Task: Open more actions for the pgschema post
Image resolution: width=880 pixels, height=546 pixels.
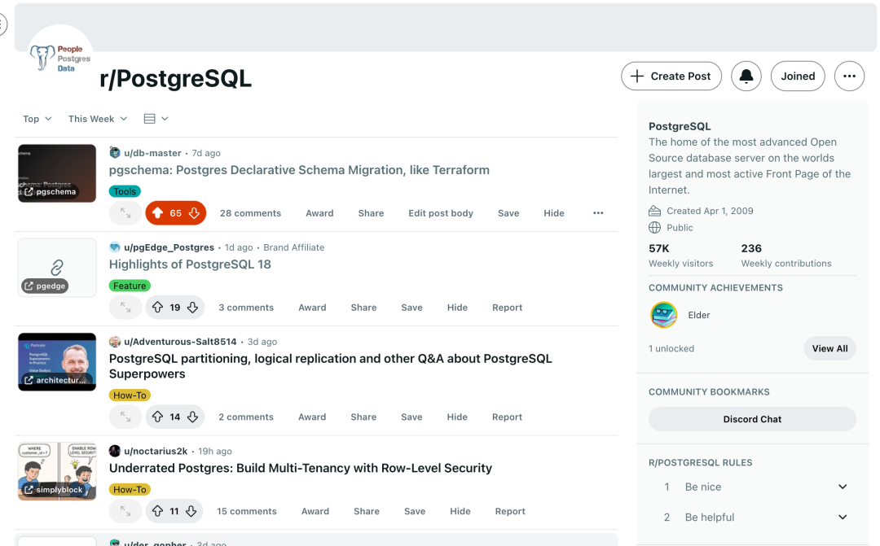Action: click(x=598, y=213)
